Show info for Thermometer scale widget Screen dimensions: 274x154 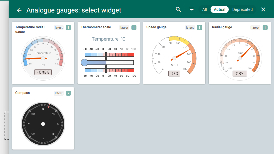pos(134,28)
